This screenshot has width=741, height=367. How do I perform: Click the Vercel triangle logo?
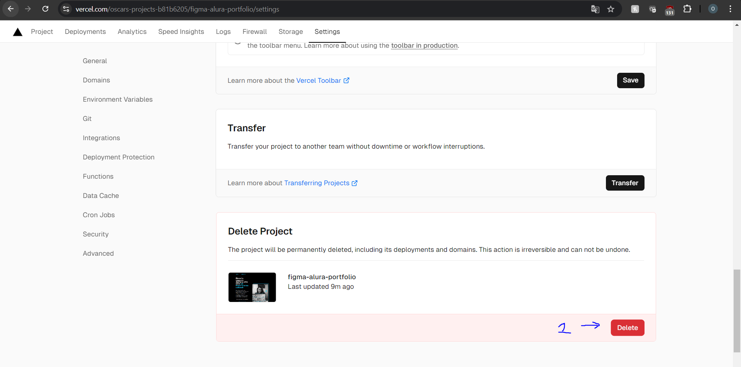click(18, 32)
